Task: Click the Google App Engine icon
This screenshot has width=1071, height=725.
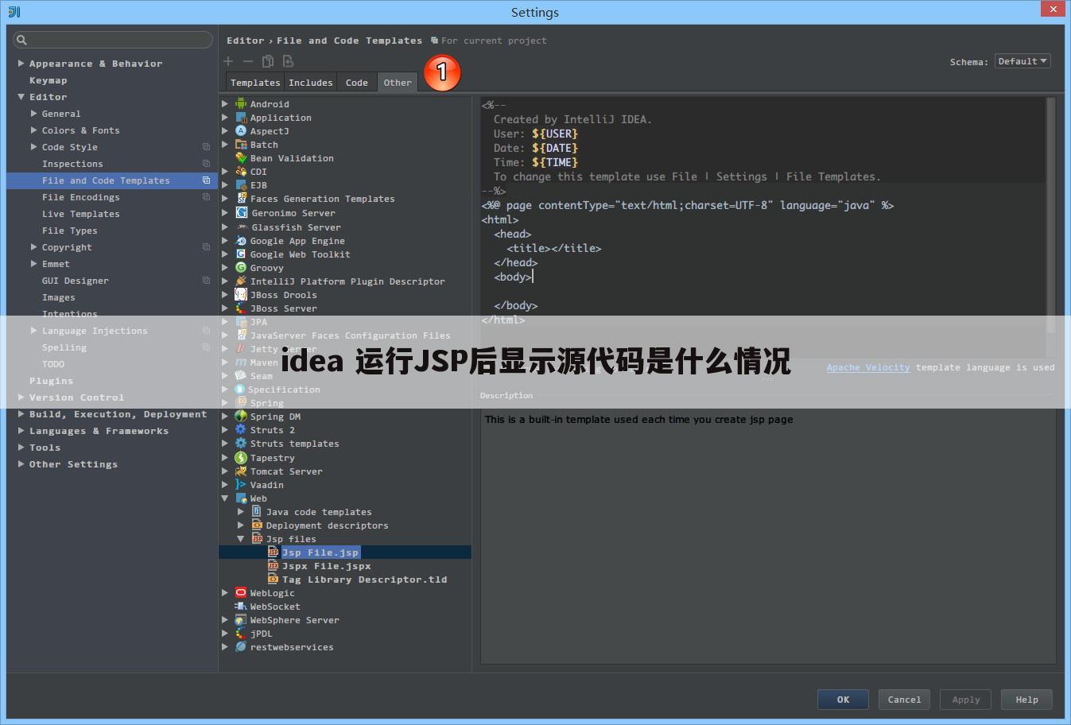Action: pyautogui.click(x=241, y=240)
